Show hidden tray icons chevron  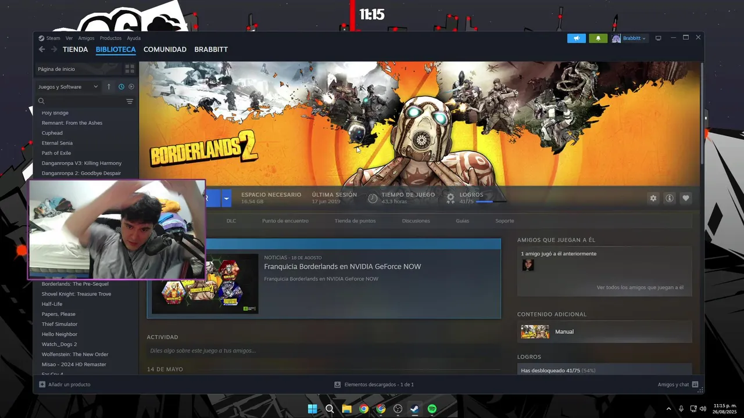(x=669, y=409)
